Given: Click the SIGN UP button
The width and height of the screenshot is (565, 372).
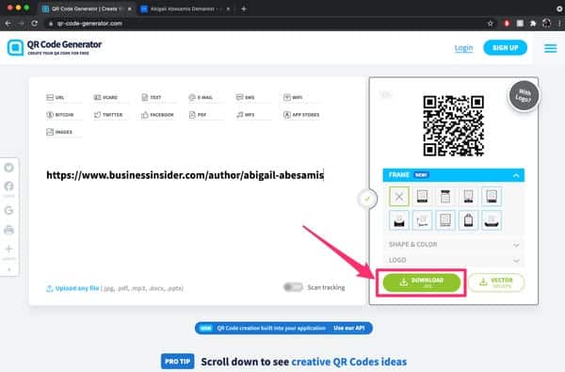Looking at the screenshot, I should click(x=505, y=48).
